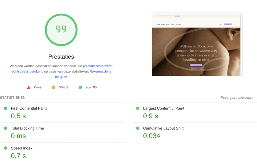Expand the view via Weergave uitvouwen
Screen dimensions: 257x162
point(238,98)
